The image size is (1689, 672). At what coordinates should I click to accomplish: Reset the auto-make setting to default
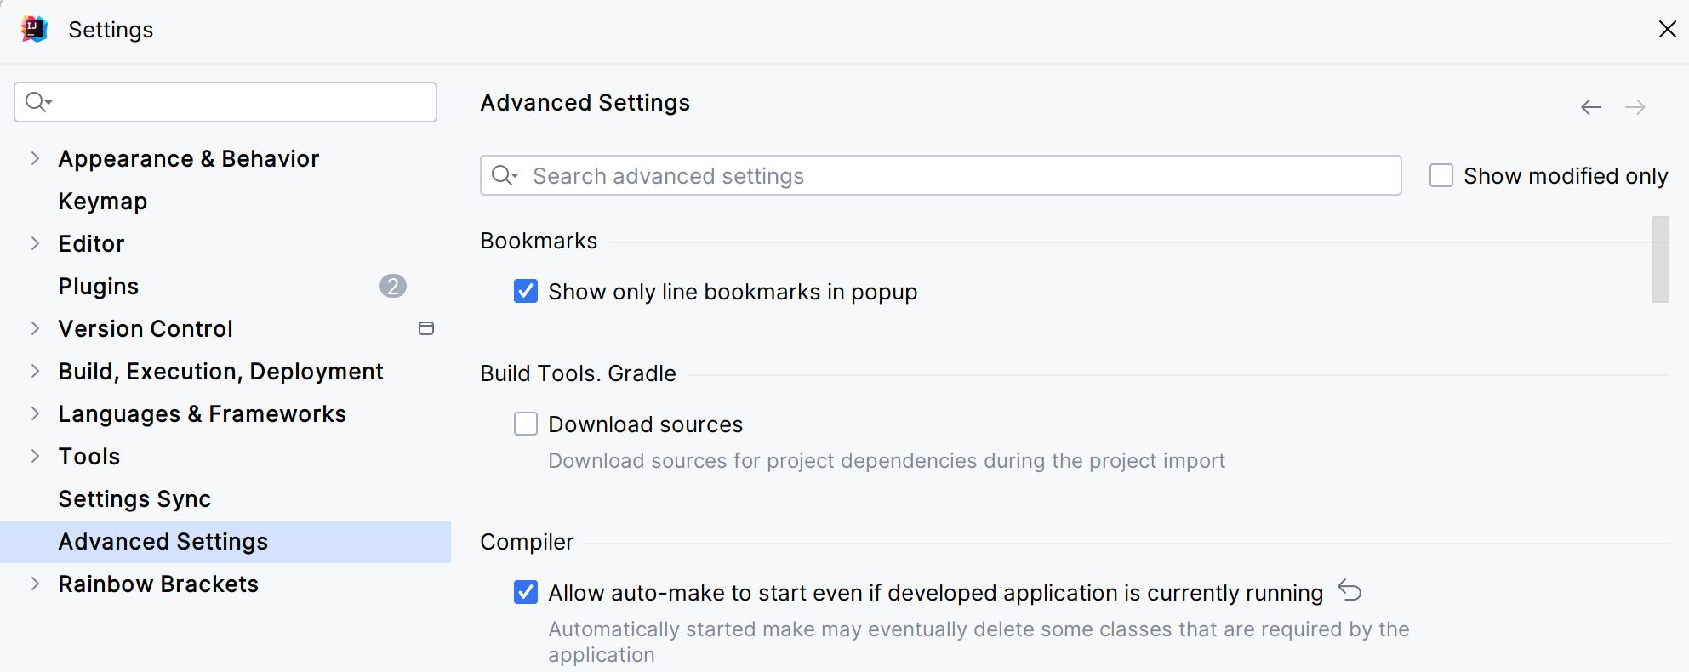pos(1349,590)
